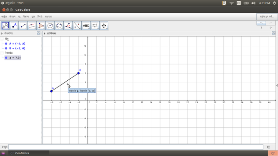The width and height of the screenshot is (278, 156).
Task: Choose the Ellipse conic tool
Action: 59,26
